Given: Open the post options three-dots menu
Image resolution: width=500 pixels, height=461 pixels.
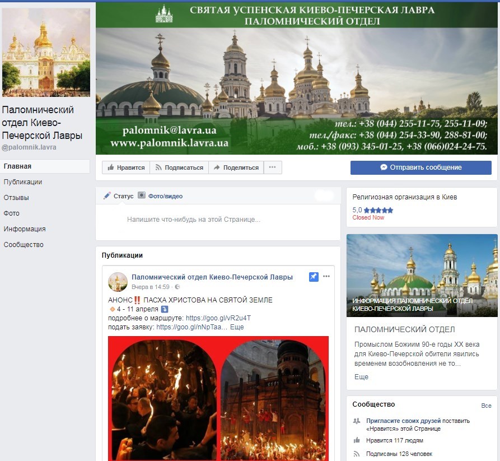Looking at the screenshot, I should (x=326, y=276).
